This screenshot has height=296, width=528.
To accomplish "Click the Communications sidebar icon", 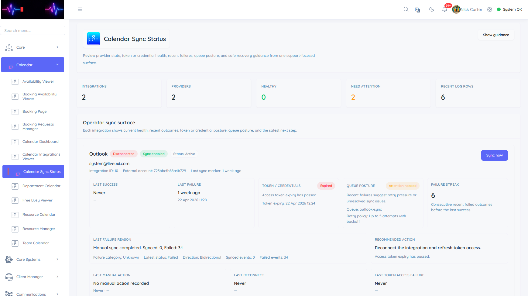I will point(9,294).
